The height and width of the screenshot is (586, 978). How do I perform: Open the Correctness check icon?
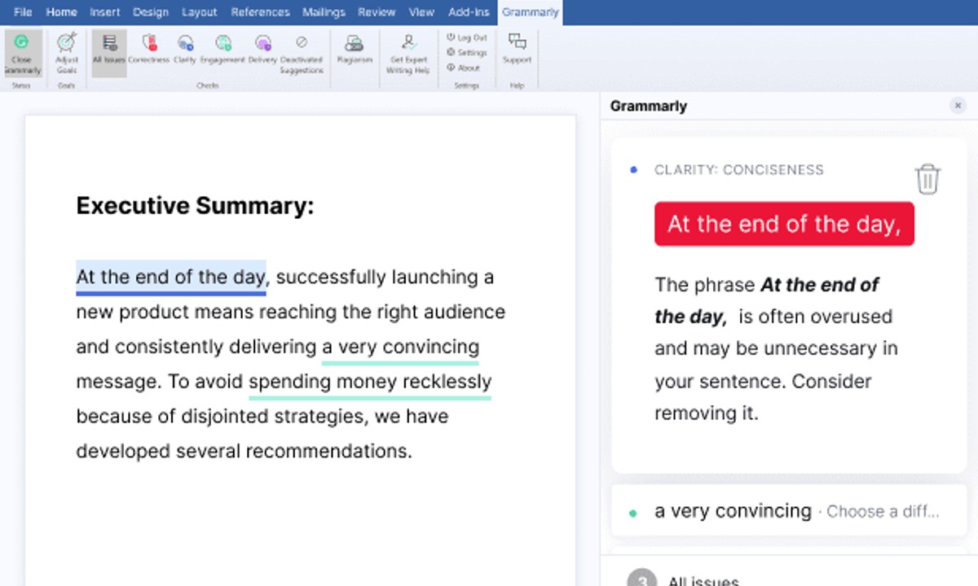[149, 49]
